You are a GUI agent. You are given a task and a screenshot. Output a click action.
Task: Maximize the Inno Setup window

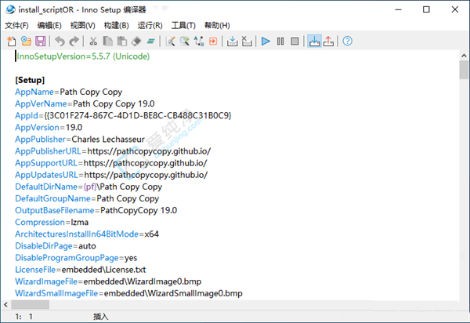[x=426, y=9]
